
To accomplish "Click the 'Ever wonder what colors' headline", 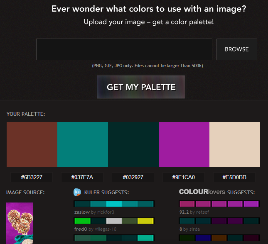I will click(x=149, y=9).
